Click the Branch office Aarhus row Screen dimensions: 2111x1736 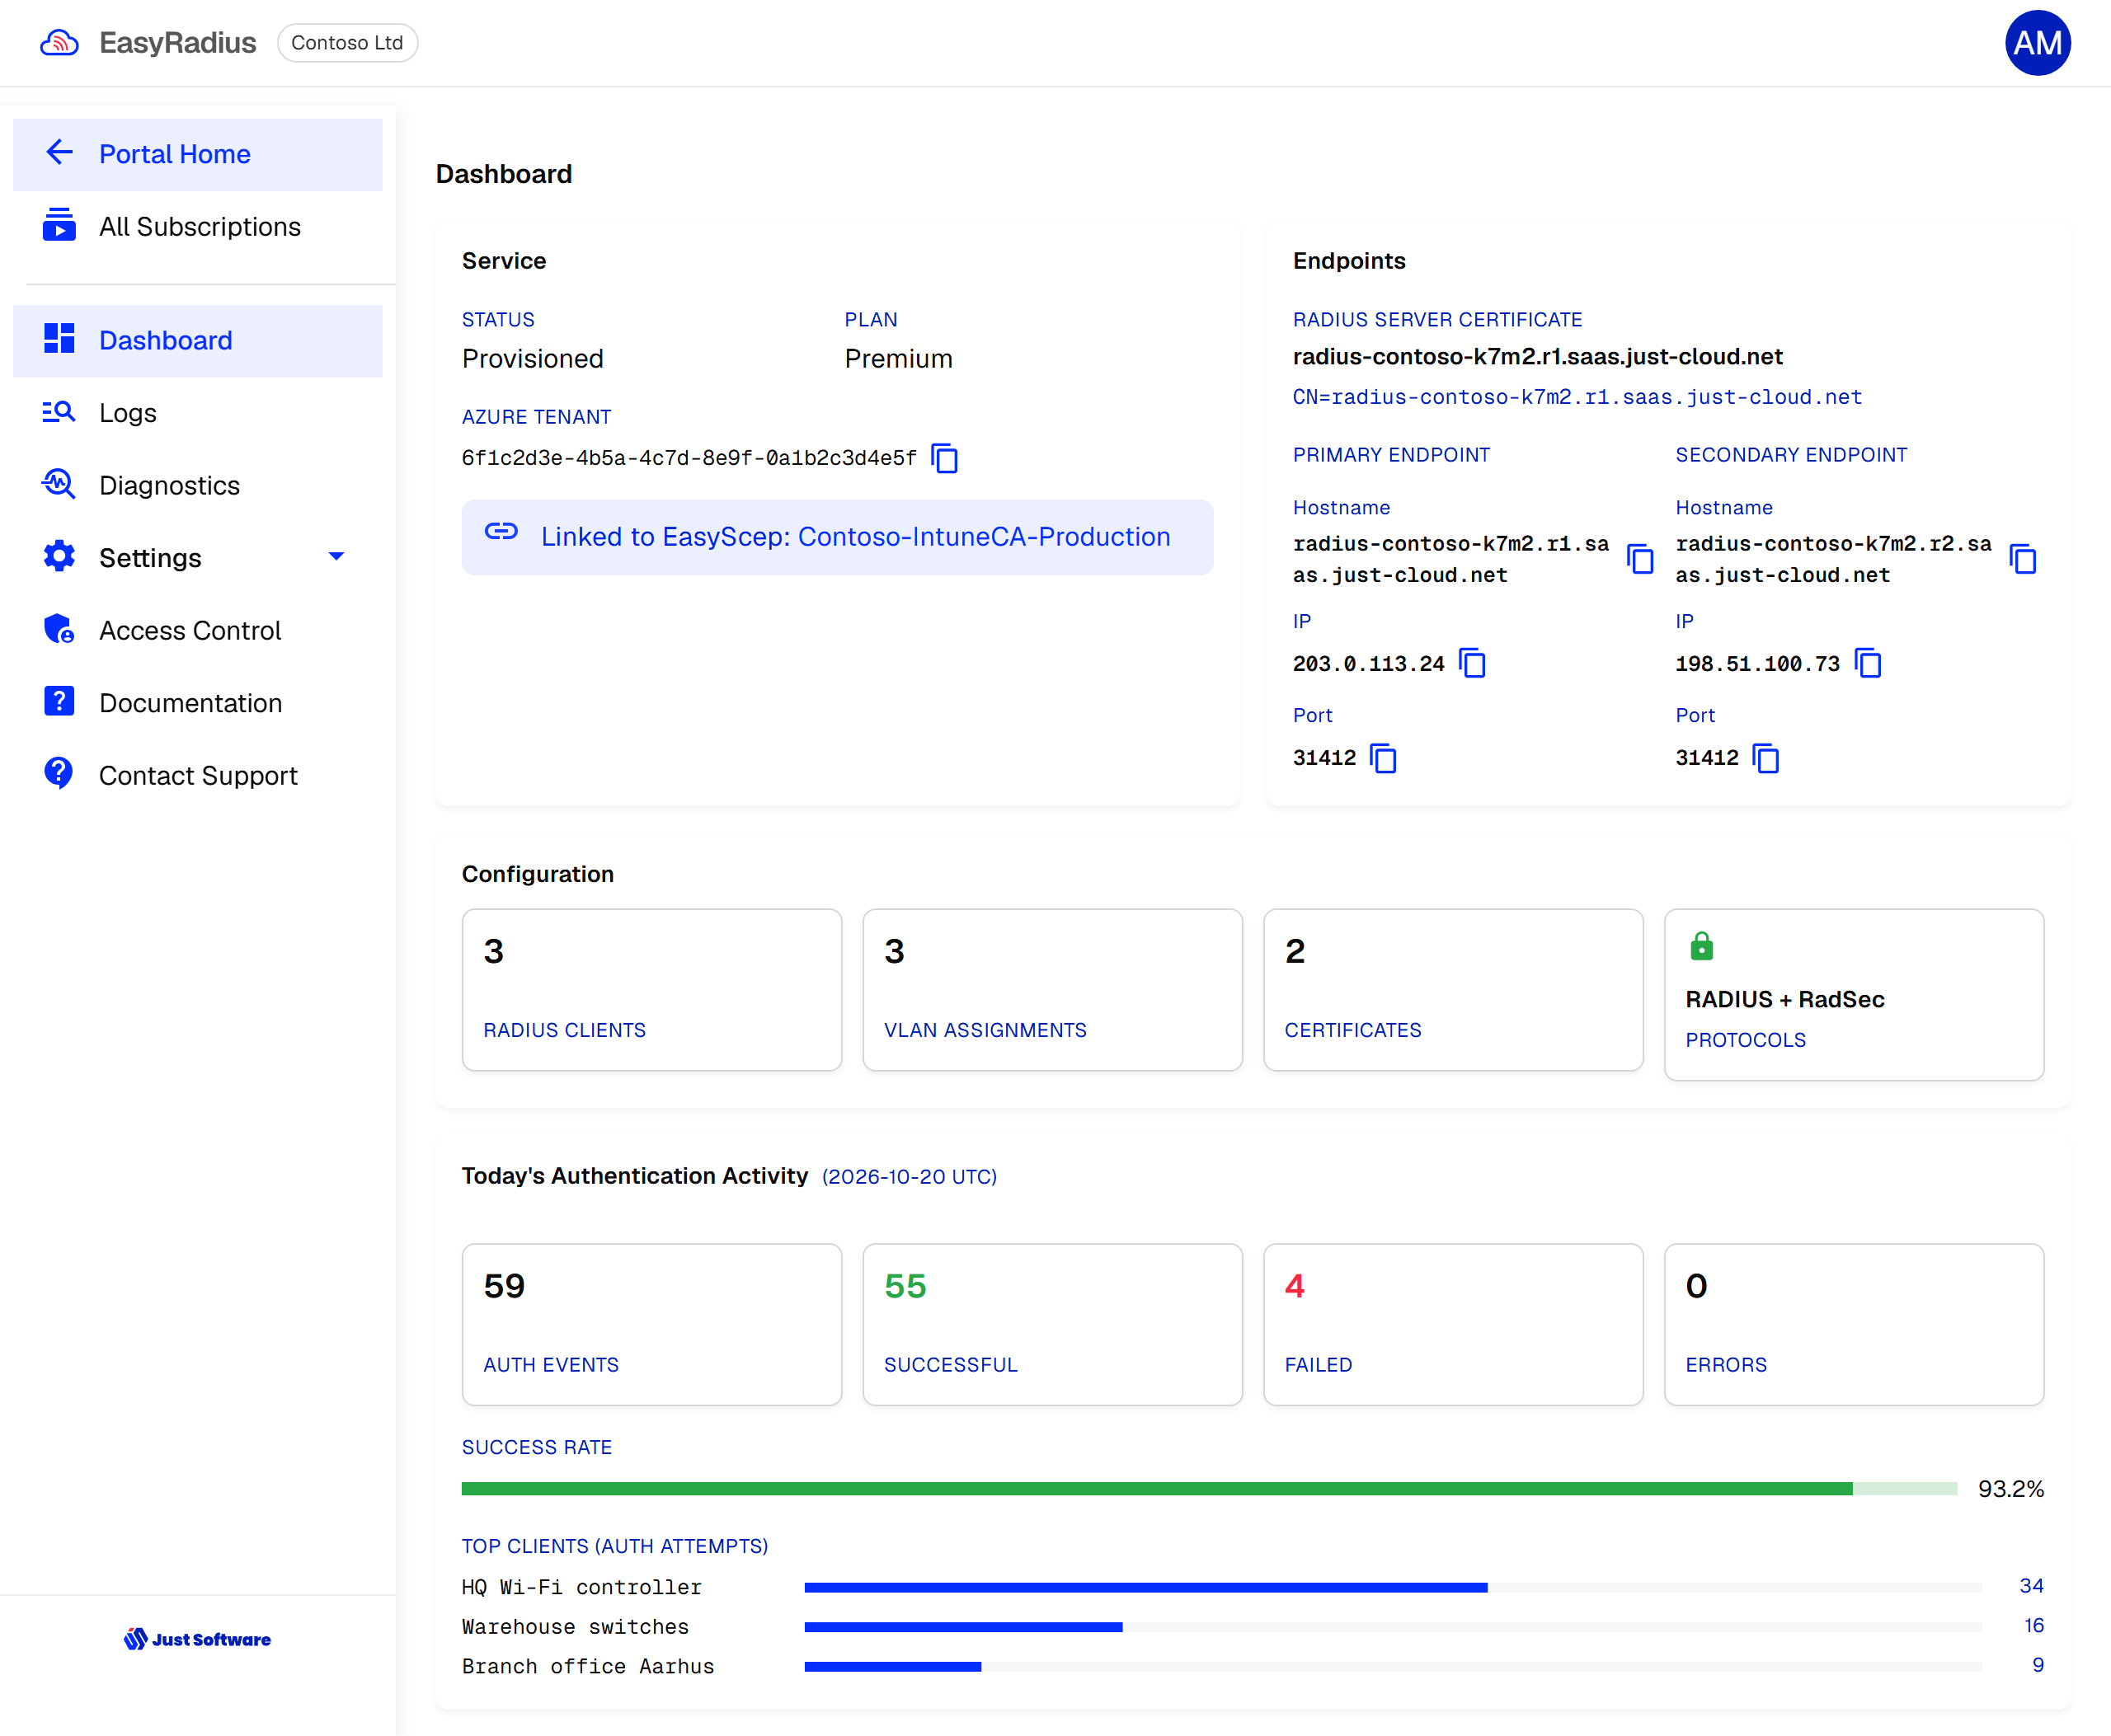click(1253, 1666)
